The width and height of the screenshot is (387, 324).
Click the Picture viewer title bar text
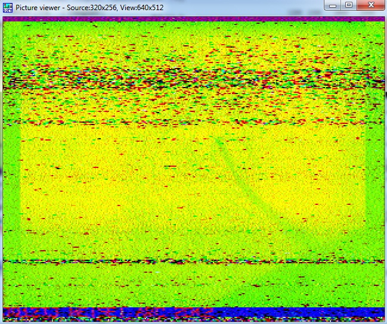coord(89,8)
